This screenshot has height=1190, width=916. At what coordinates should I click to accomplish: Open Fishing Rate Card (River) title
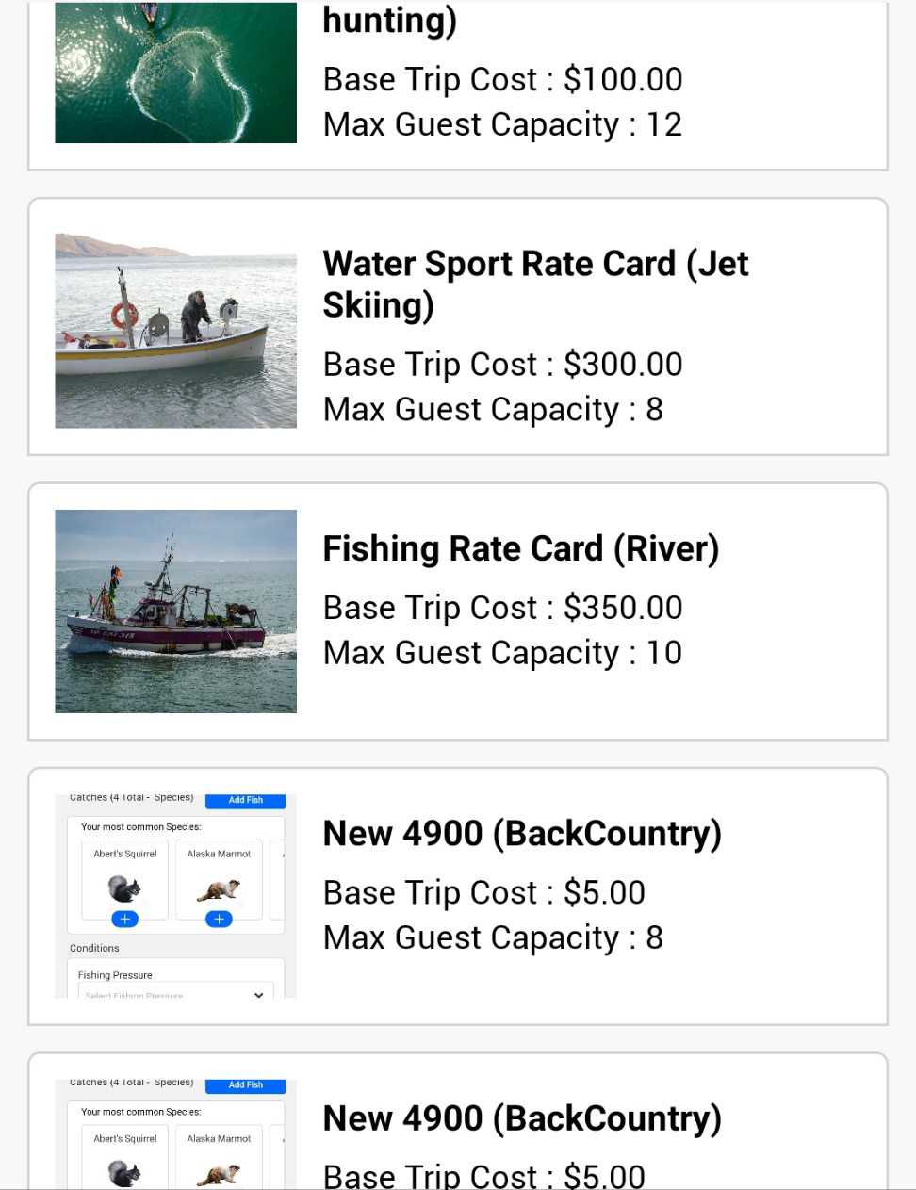(x=520, y=548)
